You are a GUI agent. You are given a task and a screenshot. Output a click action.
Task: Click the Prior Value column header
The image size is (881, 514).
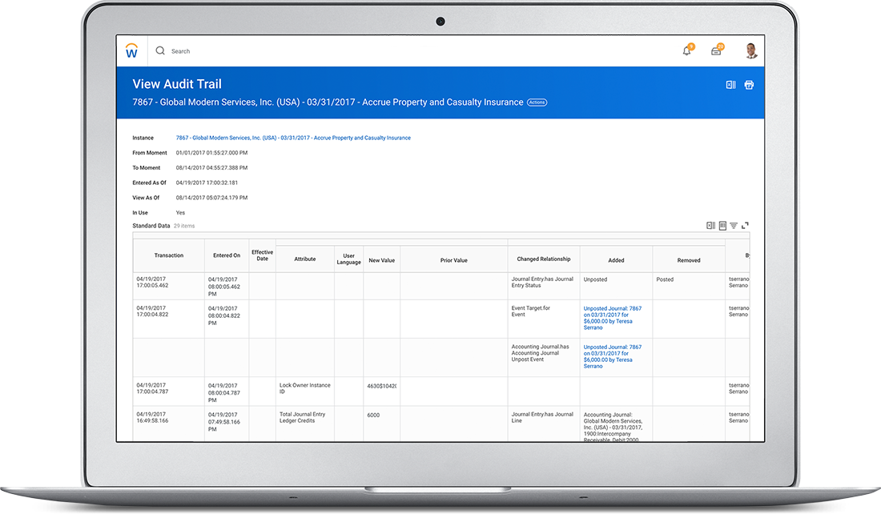(454, 260)
